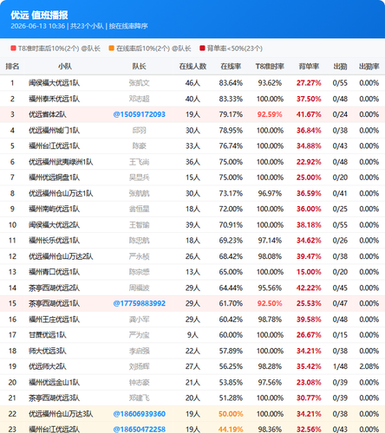Click the 队长 column header
The image size is (385, 433).
[x=139, y=67]
